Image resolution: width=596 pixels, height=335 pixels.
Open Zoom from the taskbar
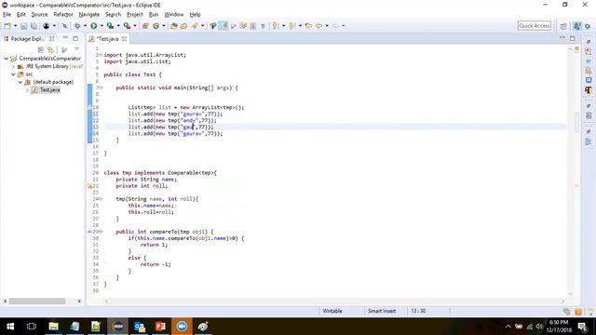point(182,327)
